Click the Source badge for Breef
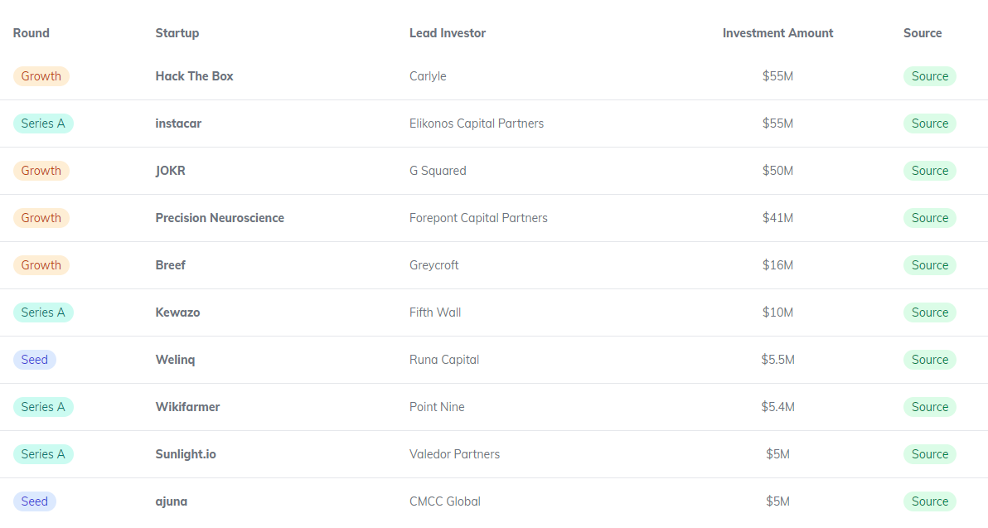This screenshot has width=988, height=528. [x=929, y=265]
